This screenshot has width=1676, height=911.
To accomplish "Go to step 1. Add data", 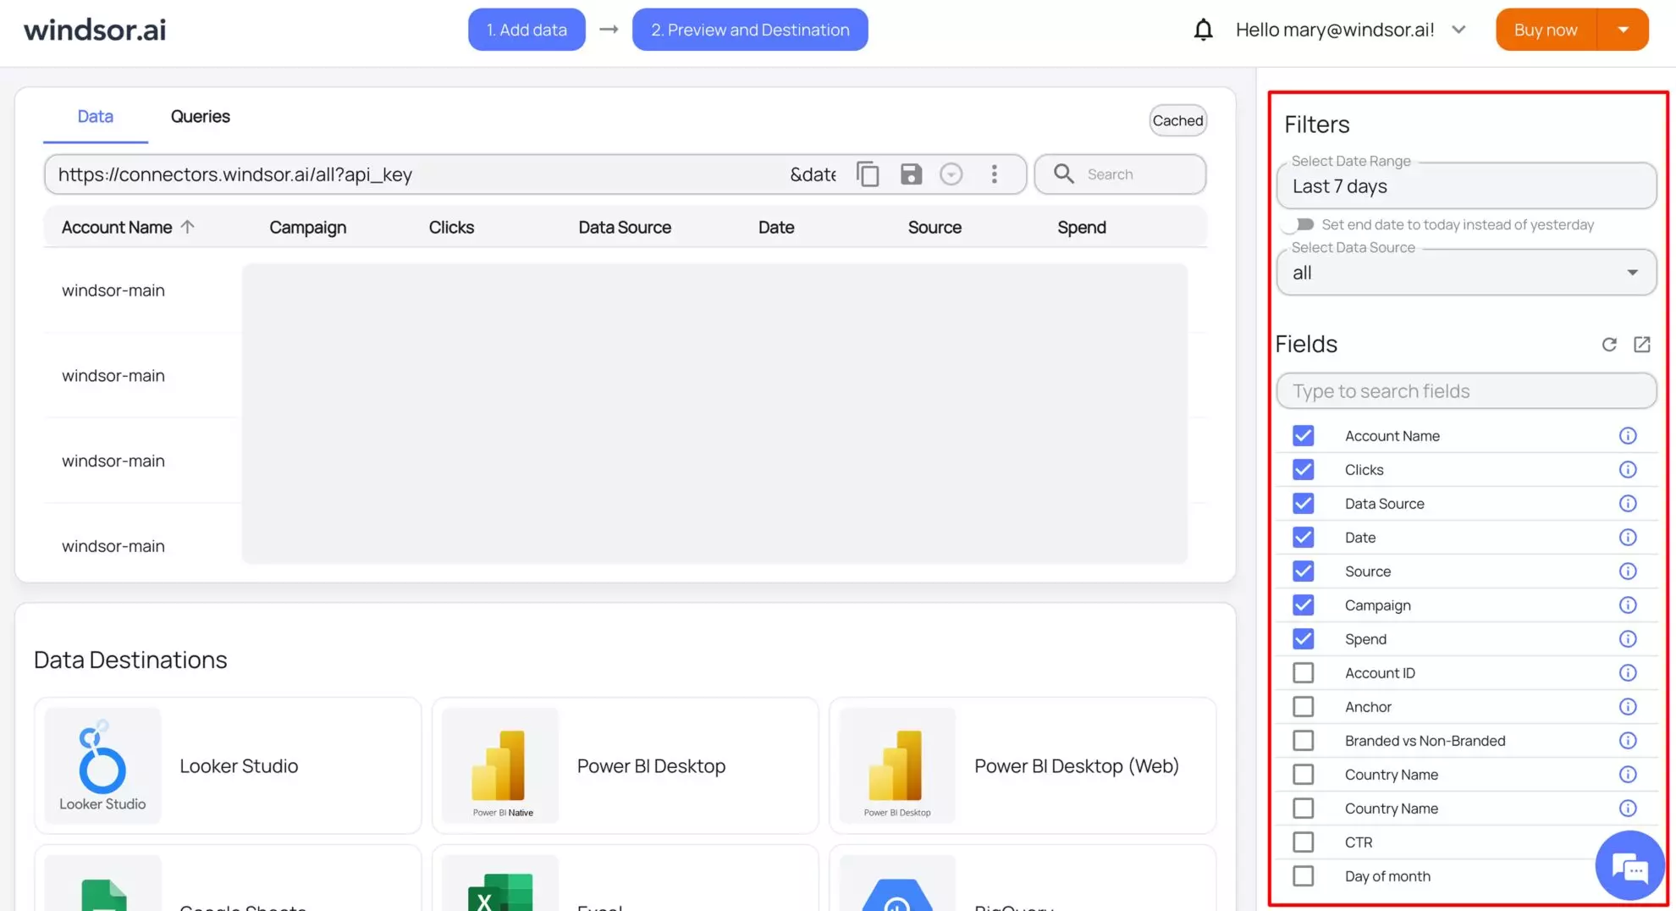I will pyautogui.click(x=527, y=30).
